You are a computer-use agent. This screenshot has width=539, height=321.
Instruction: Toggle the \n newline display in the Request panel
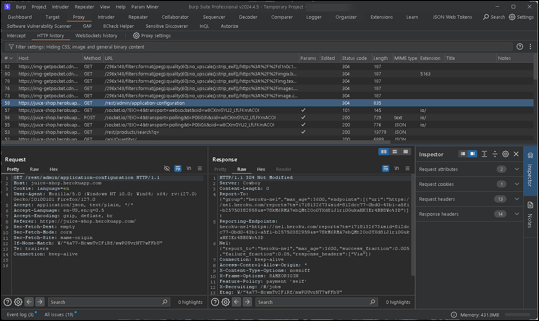[189, 168]
